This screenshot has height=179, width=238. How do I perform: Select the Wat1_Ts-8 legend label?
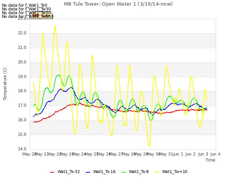coord(139,172)
